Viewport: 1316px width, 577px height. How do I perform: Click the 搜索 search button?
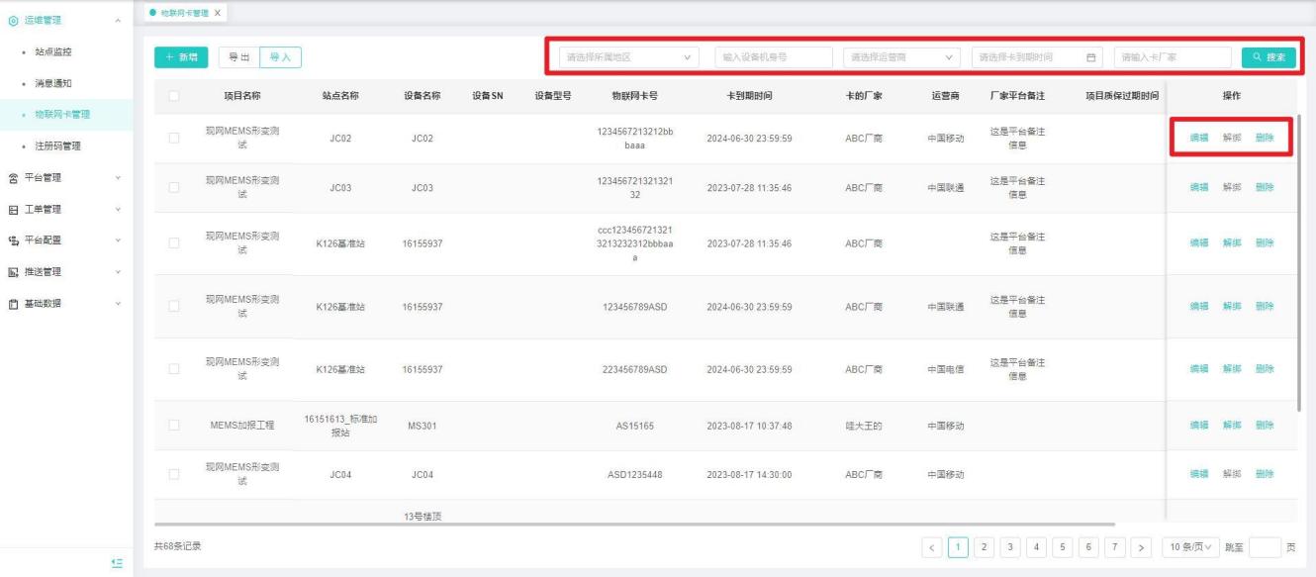coord(1268,57)
